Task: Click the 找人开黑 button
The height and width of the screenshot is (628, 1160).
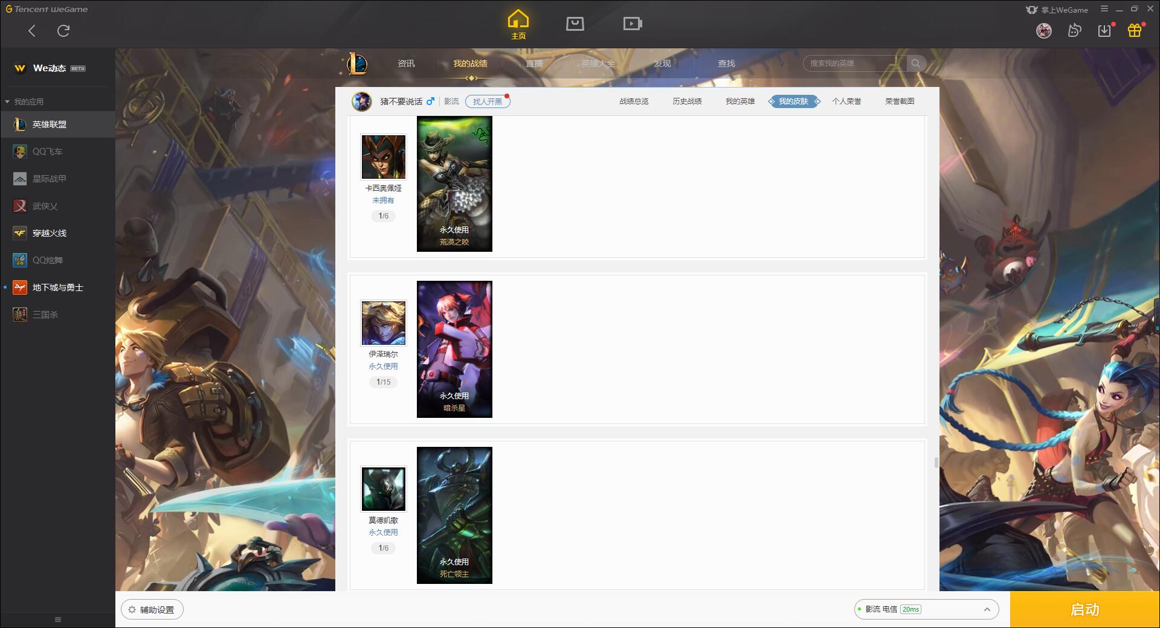Action: tap(488, 101)
